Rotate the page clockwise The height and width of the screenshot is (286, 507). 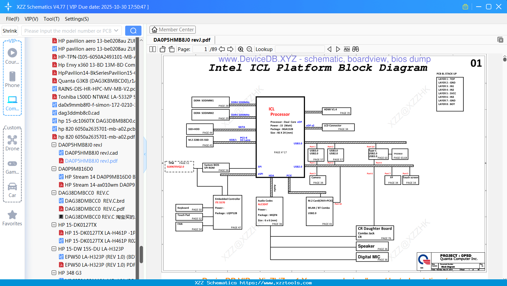click(172, 49)
